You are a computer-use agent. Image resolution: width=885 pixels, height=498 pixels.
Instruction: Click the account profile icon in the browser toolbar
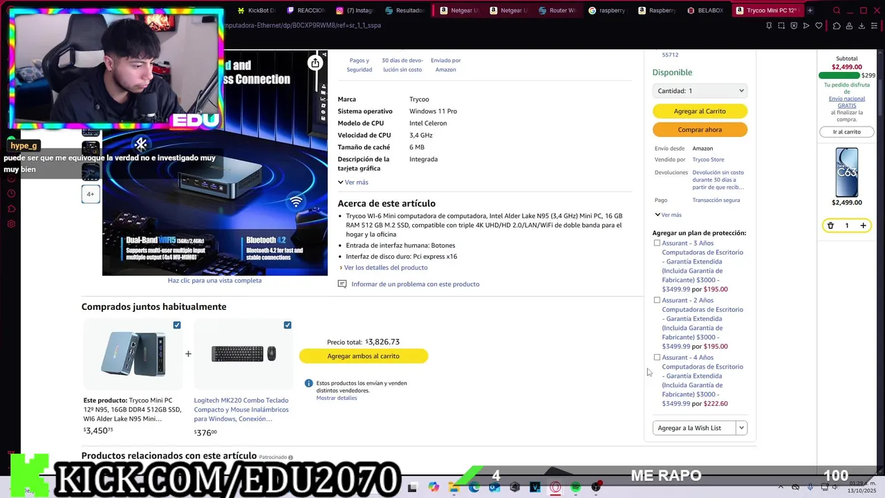click(x=850, y=26)
